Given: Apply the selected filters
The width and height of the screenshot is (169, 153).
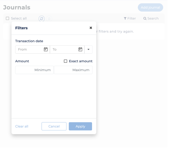Looking at the screenshot, I should pos(80,126).
